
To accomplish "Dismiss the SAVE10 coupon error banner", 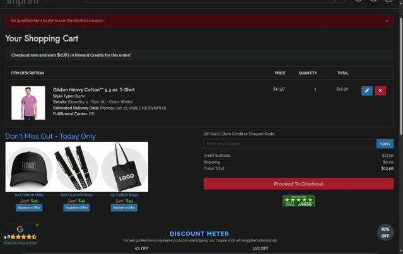I will [x=387, y=21].
